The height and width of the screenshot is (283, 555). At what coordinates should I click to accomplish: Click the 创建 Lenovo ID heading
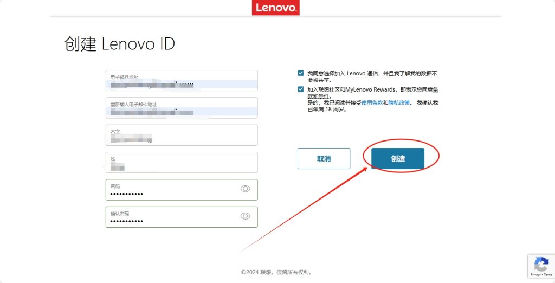[120, 44]
